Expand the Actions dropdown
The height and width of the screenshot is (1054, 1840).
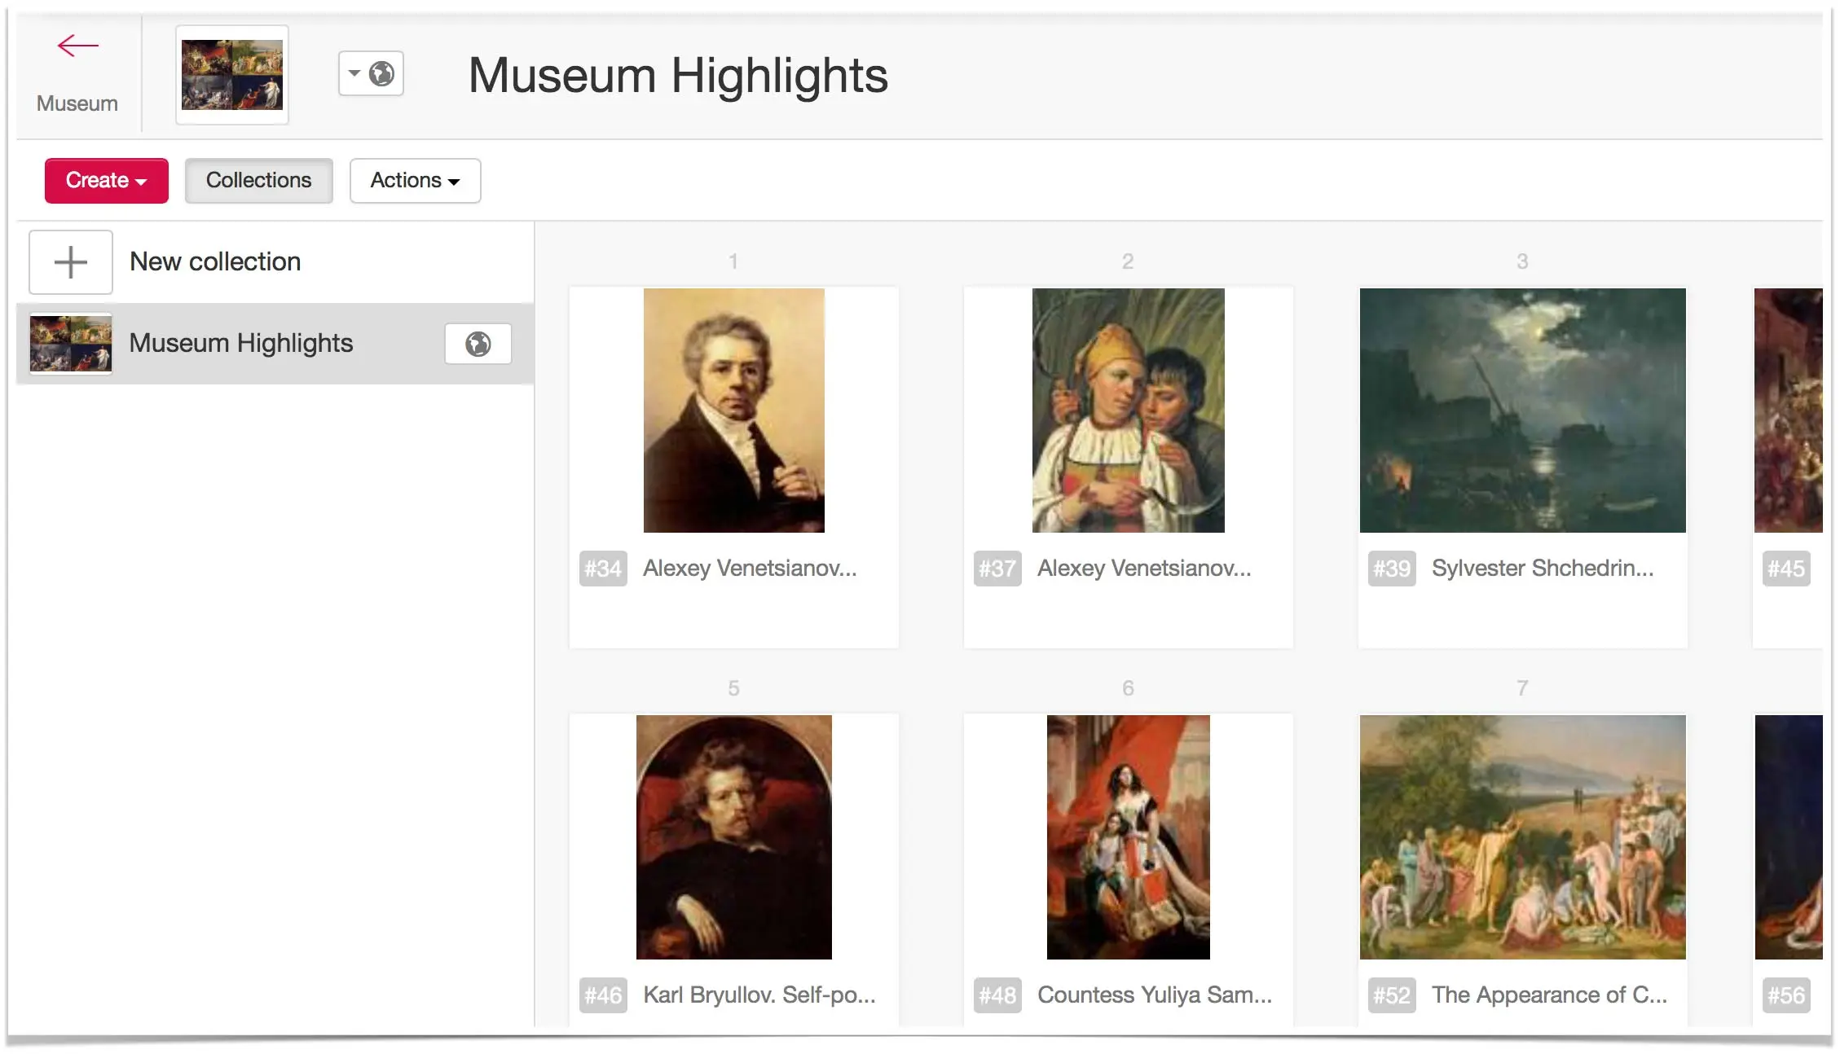click(x=415, y=181)
